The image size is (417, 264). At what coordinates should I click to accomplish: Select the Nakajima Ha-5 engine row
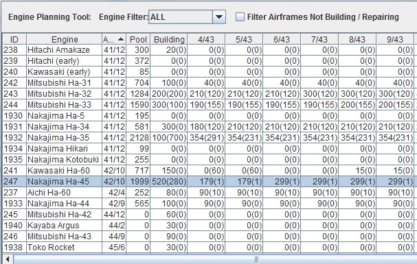click(x=209, y=116)
